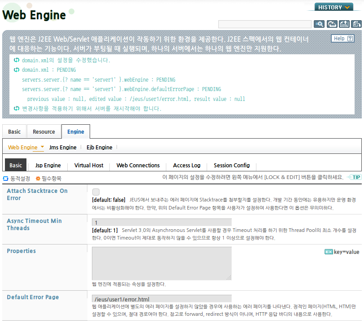
Task: Switch to the Resource tab
Action: coord(44,132)
